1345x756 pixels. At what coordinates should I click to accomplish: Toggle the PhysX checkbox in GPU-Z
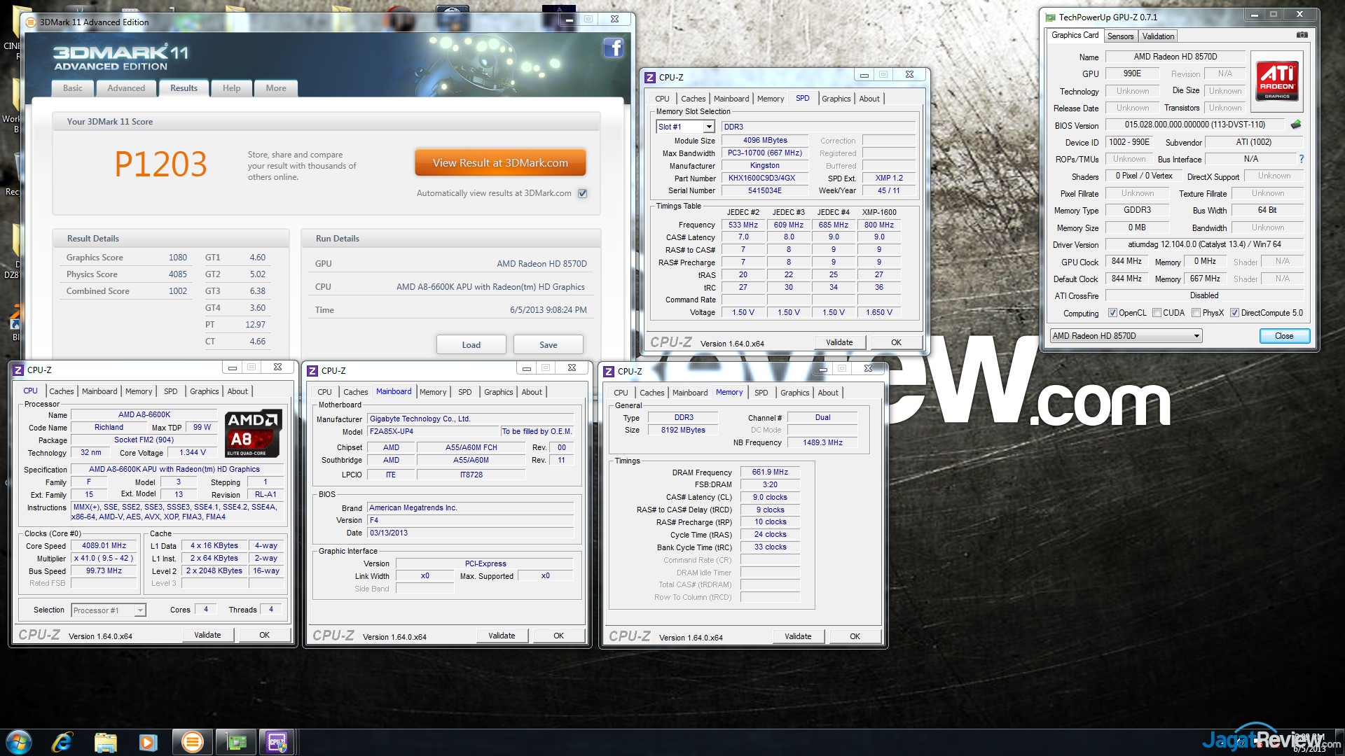point(1196,313)
